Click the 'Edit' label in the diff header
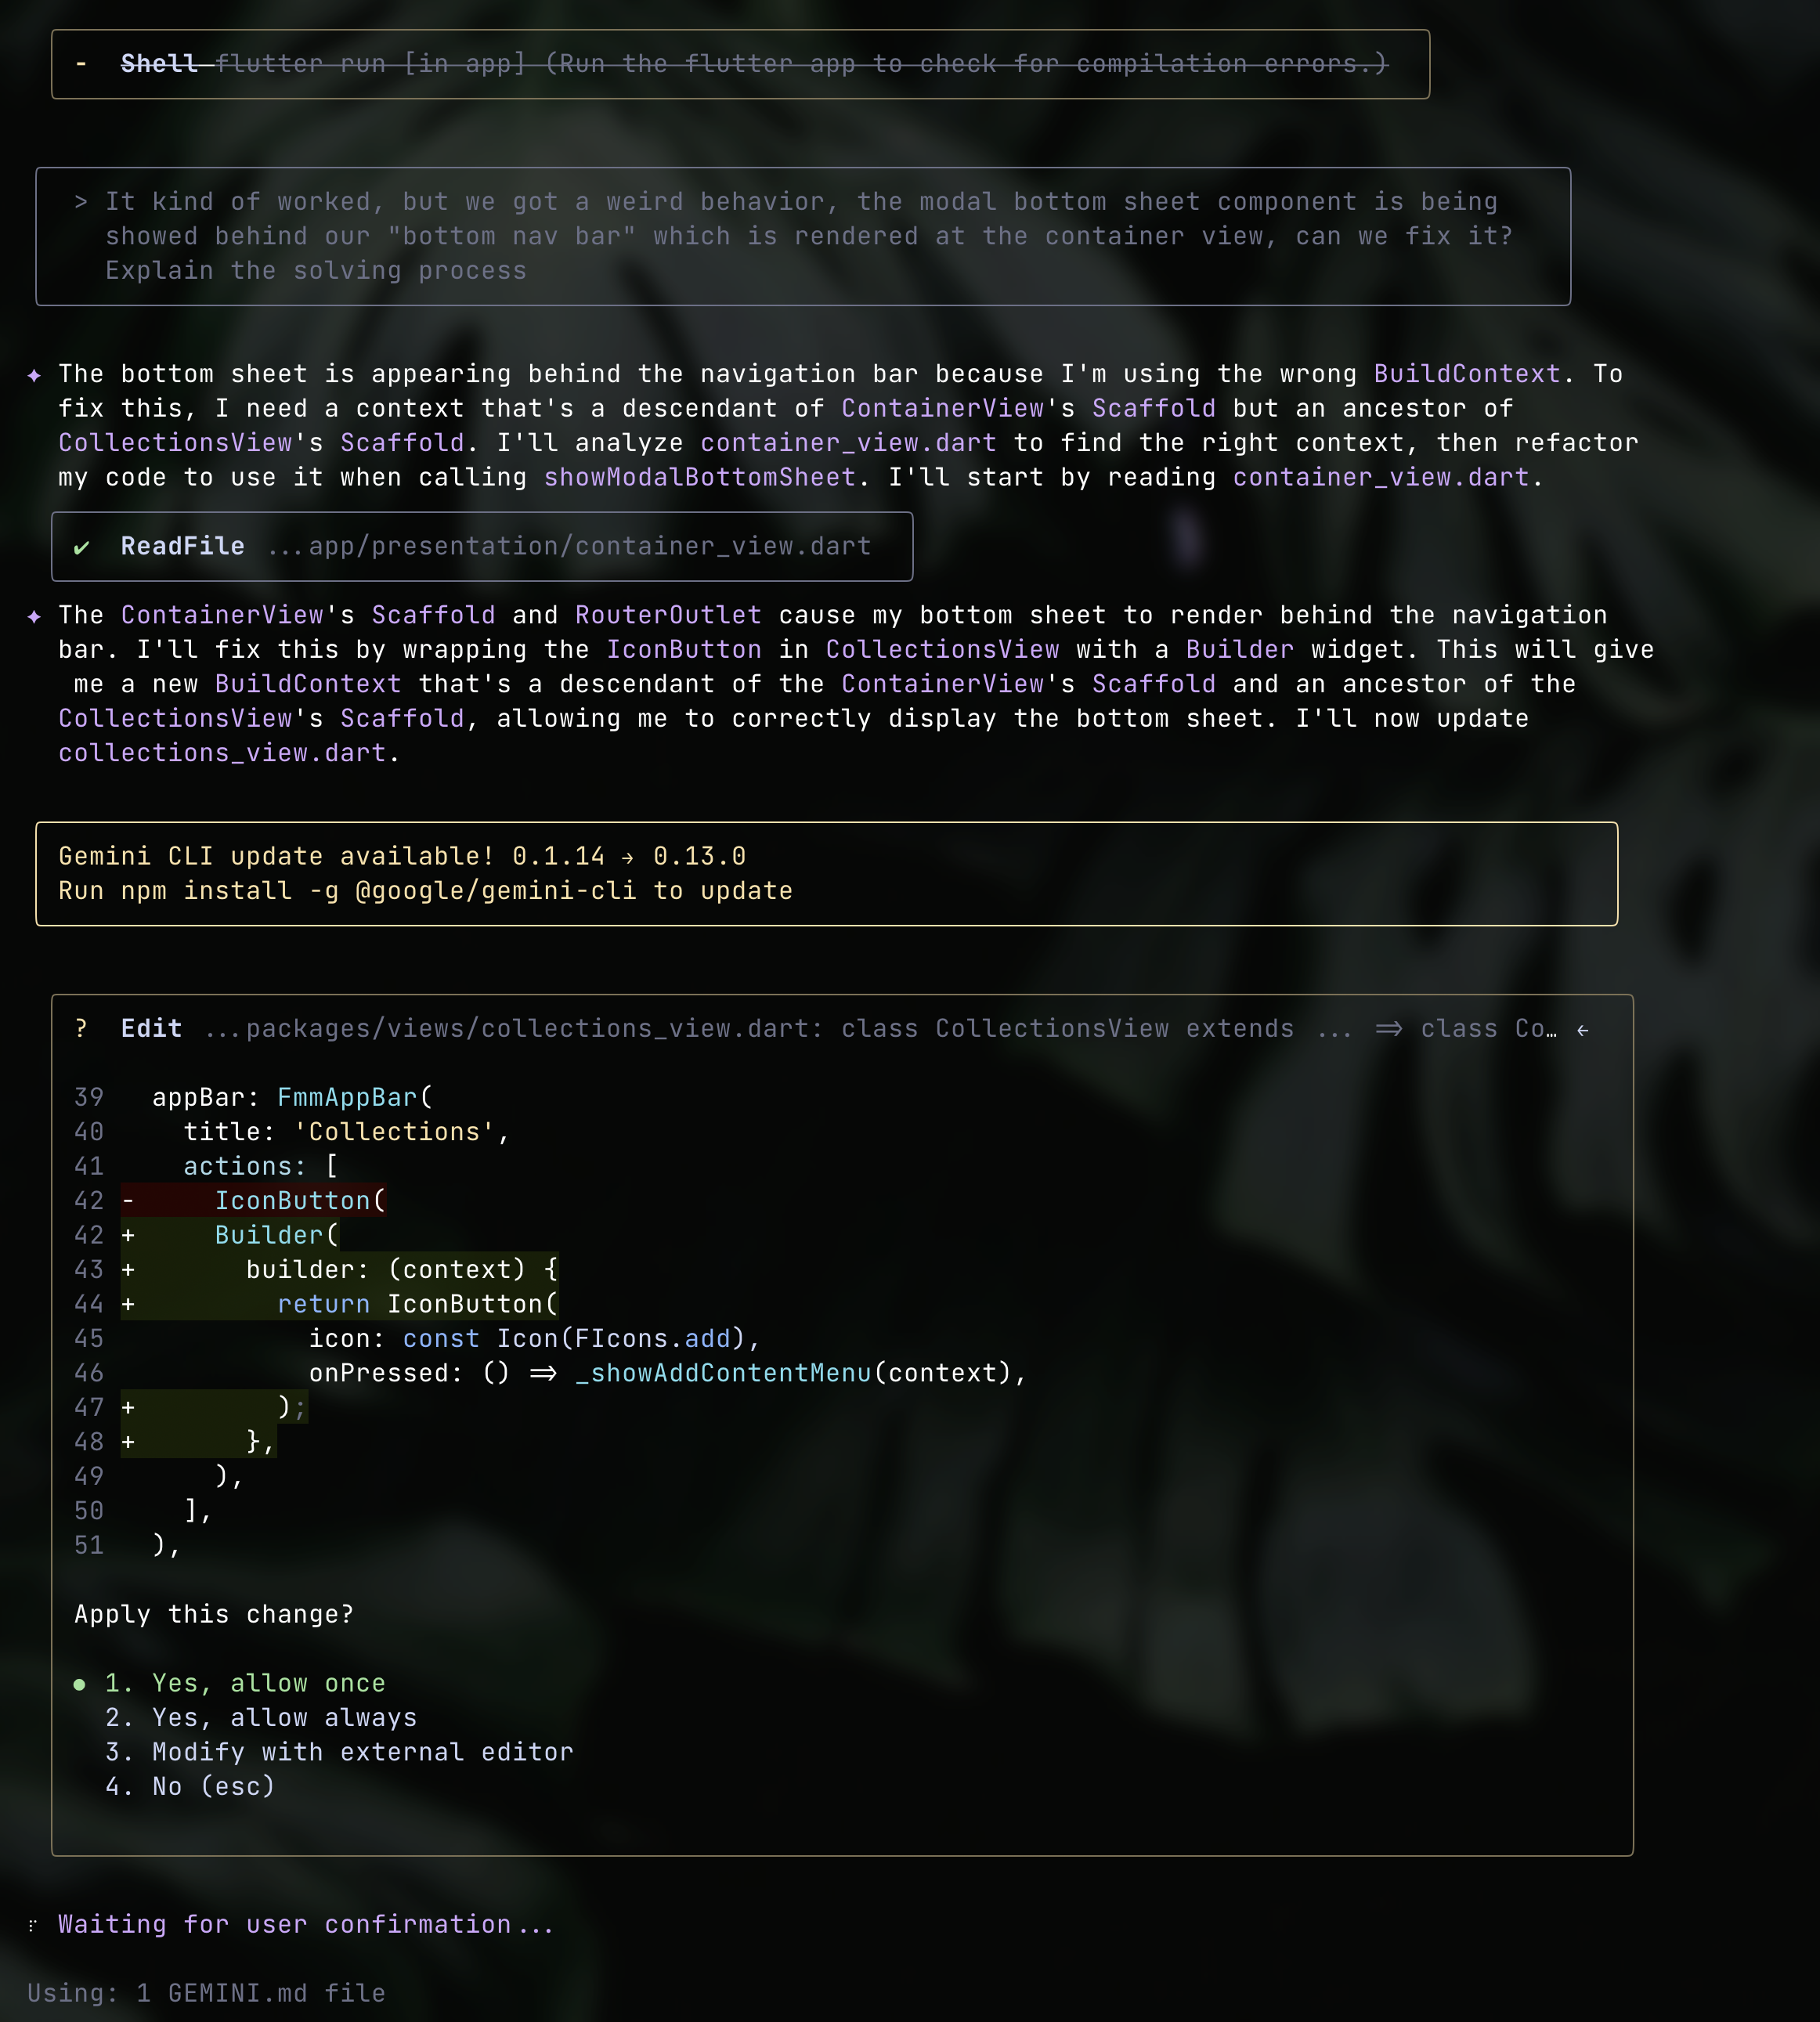Screen dimensions: 1820x2022 click(x=151, y=1028)
